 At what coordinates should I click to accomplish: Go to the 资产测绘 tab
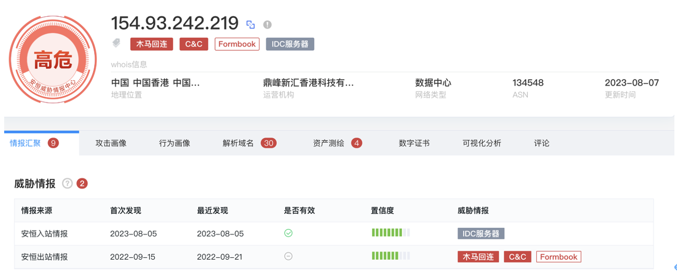pos(329,143)
